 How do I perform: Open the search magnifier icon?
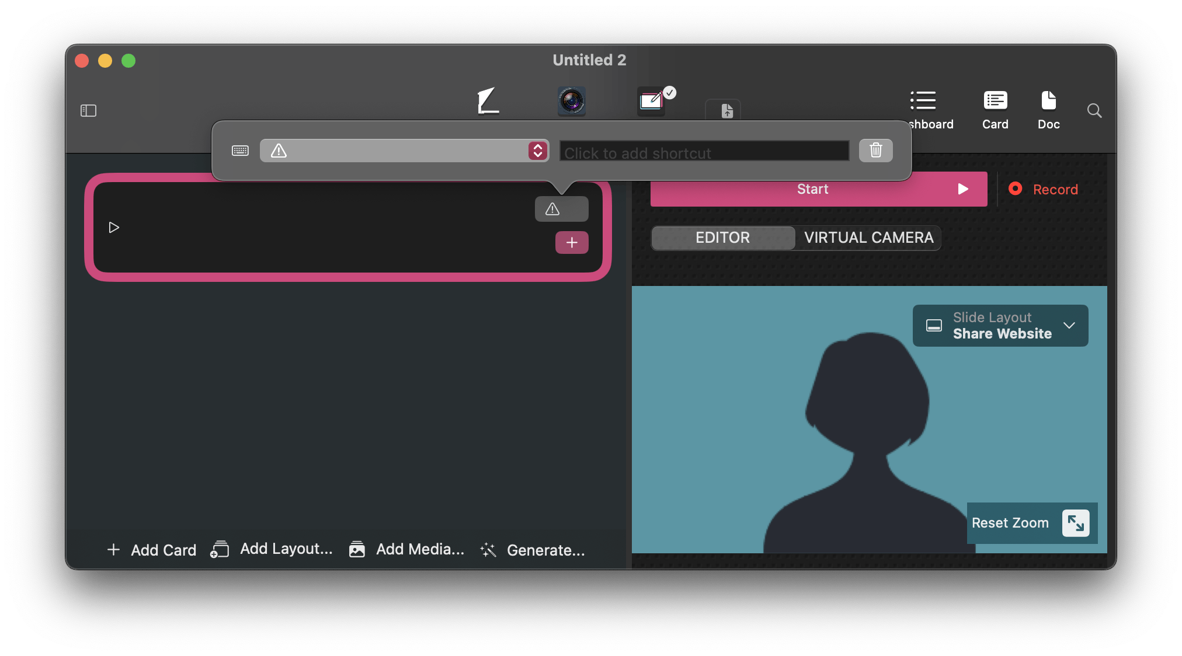coord(1094,110)
